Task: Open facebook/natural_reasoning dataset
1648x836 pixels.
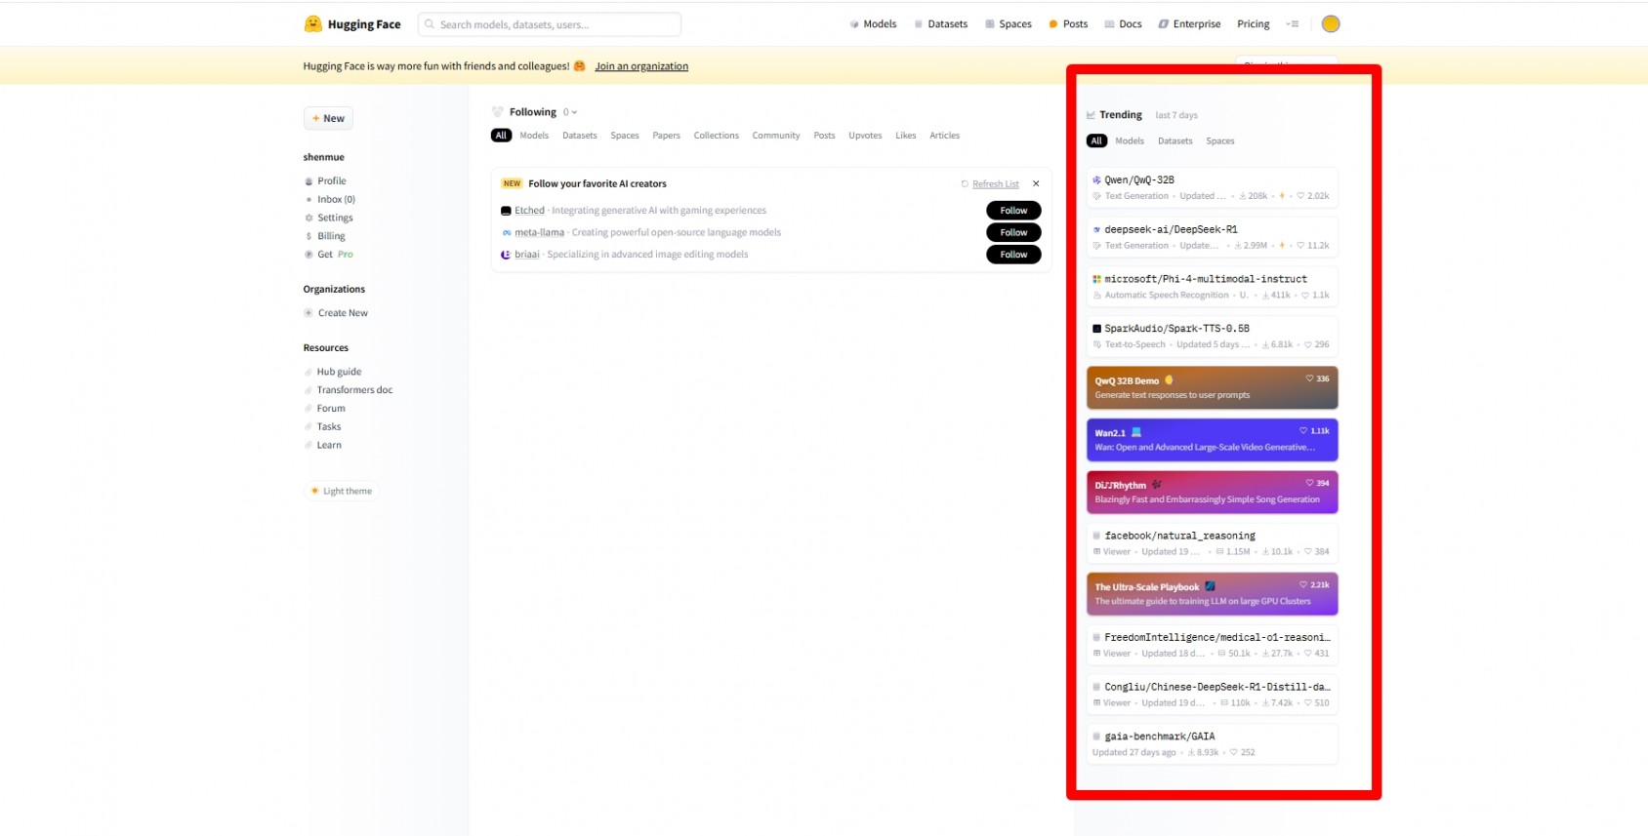Action: [x=1212, y=543]
